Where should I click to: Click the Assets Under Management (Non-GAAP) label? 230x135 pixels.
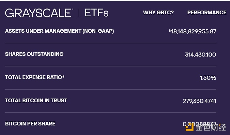coord(59,31)
